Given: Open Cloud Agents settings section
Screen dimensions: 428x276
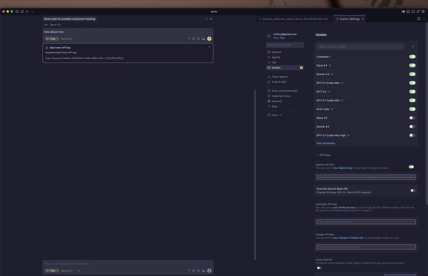Looking at the screenshot, I should [285, 77].
